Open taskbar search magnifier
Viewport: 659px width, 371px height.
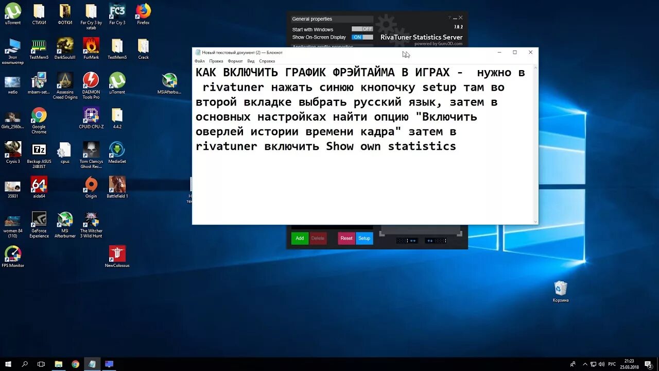click(x=25, y=364)
